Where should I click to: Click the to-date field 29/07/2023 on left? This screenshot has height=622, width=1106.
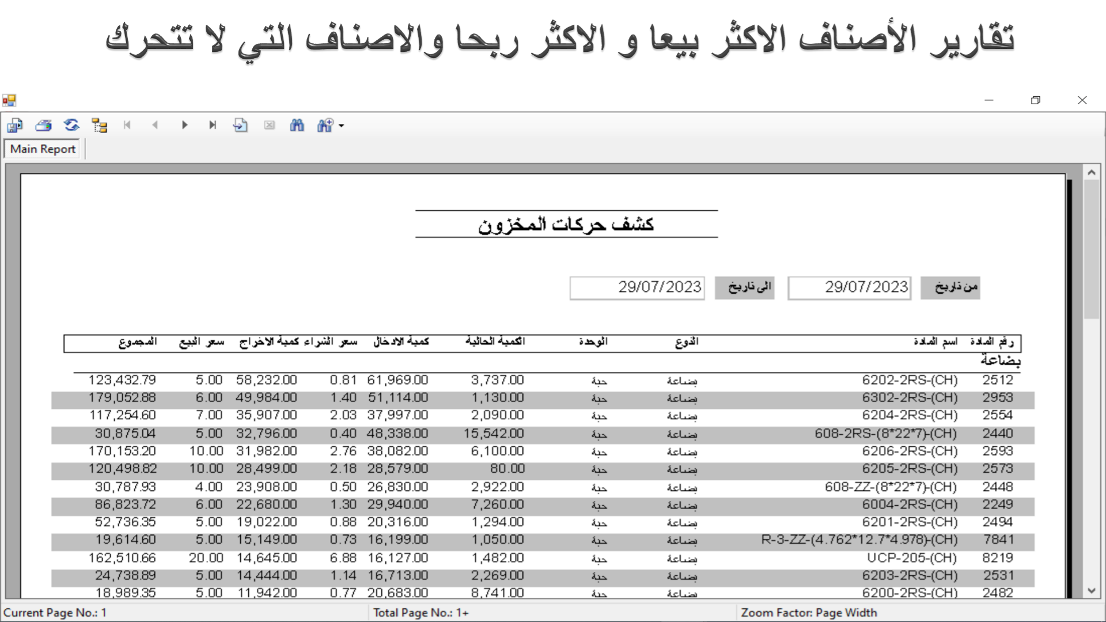[637, 287]
